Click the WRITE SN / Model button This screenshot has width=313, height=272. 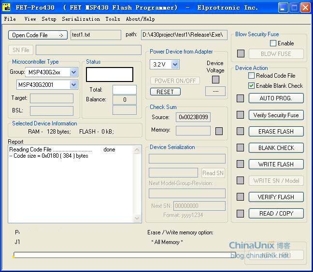[x=276, y=180]
